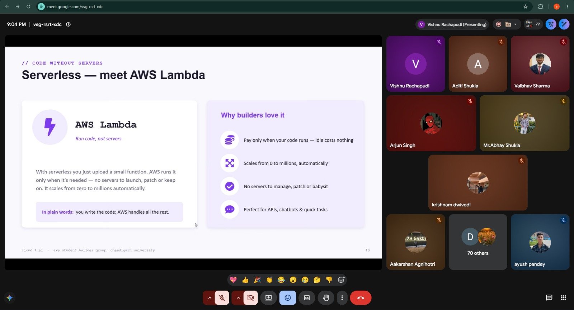
Task: Send the thumbs down reaction
Action: point(329,280)
